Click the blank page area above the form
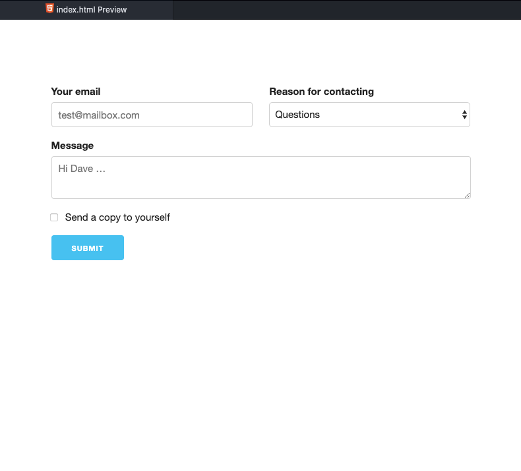521x471 pixels. (260, 51)
